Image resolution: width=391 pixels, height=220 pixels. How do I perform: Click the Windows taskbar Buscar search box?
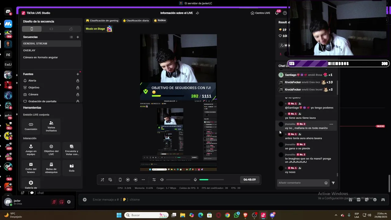[x=147, y=215]
